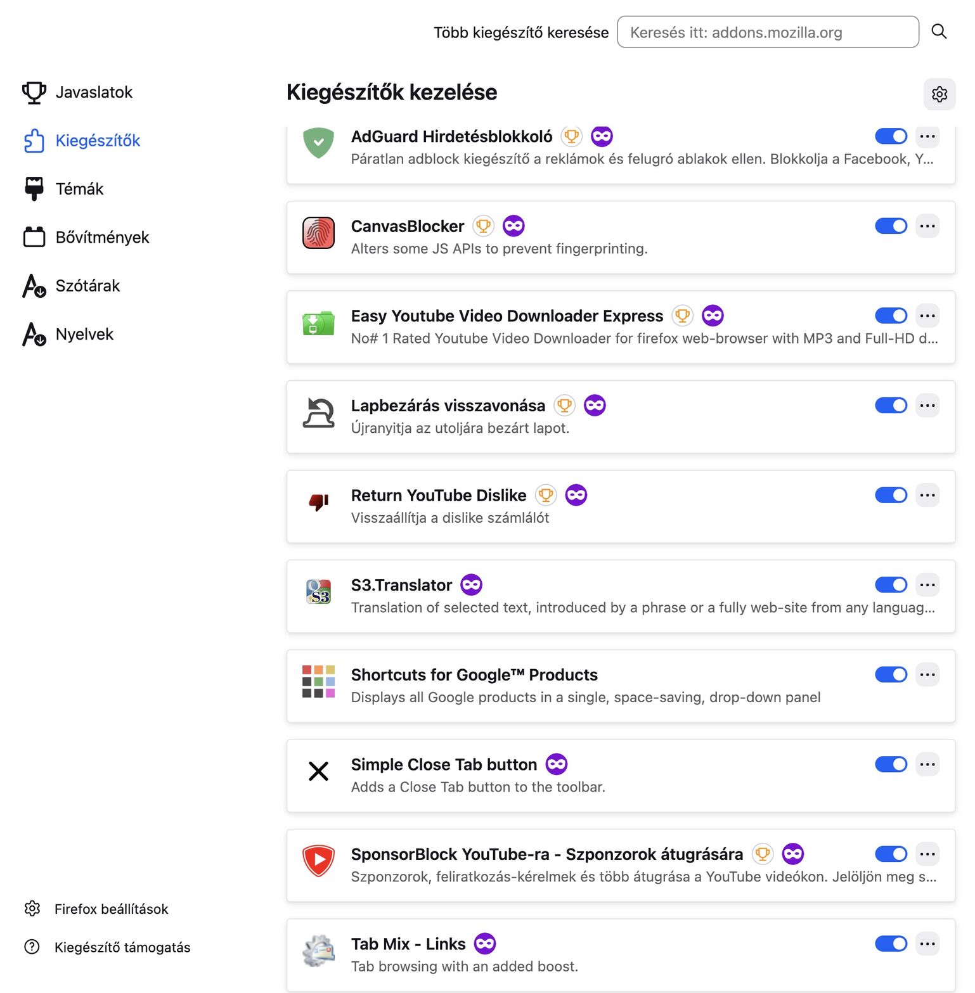Disable the AdGuard Hirdetésblokkoló toggle
Viewport: 975px width, 993px height.
[891, 136]
